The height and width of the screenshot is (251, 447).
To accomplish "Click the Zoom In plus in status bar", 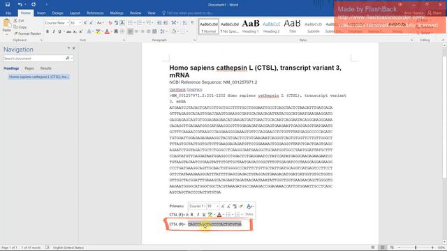I will pos(432,248).
